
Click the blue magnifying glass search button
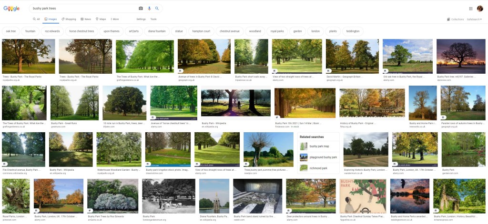click(157, 9)
